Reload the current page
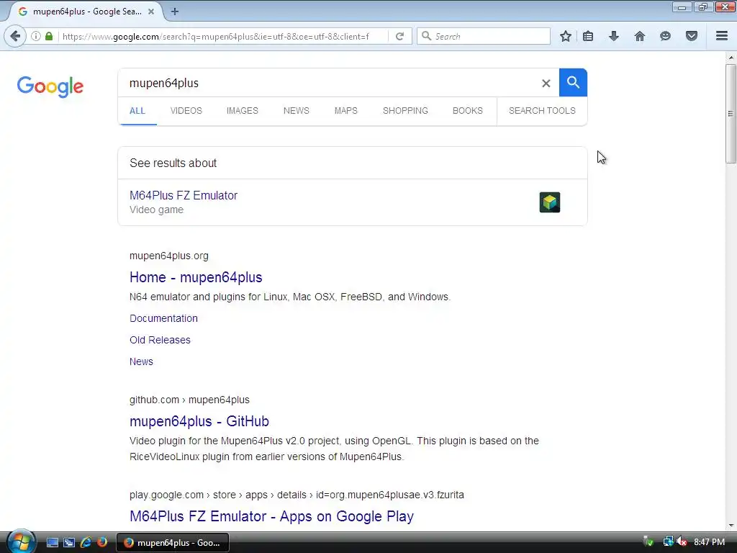The width and height of the screenshot is (737, 553). point(399,36)
